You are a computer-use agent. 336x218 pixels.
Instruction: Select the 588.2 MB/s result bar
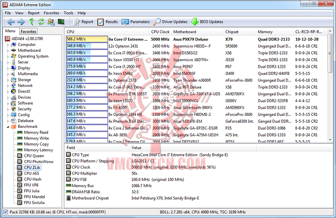[87, 39]
